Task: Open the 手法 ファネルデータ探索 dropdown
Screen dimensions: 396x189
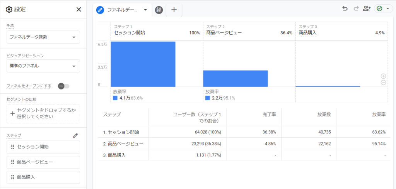Action: click(x=43, y=37)
